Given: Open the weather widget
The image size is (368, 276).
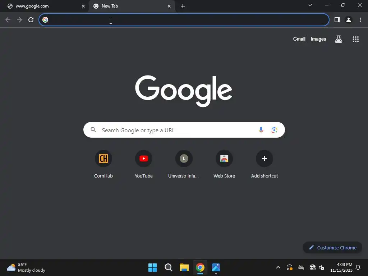Looking at the screenshot, I should 26,267.
